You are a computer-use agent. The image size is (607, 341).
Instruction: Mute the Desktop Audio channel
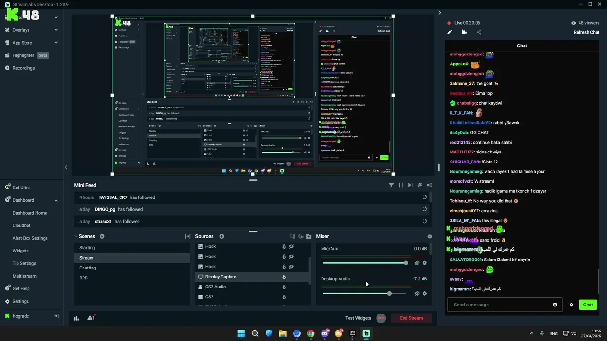(417, 293)
